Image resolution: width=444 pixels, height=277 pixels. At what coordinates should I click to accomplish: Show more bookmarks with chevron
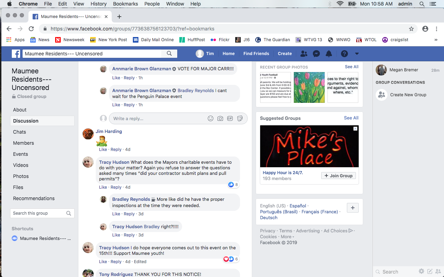click(x=436, y=40)
